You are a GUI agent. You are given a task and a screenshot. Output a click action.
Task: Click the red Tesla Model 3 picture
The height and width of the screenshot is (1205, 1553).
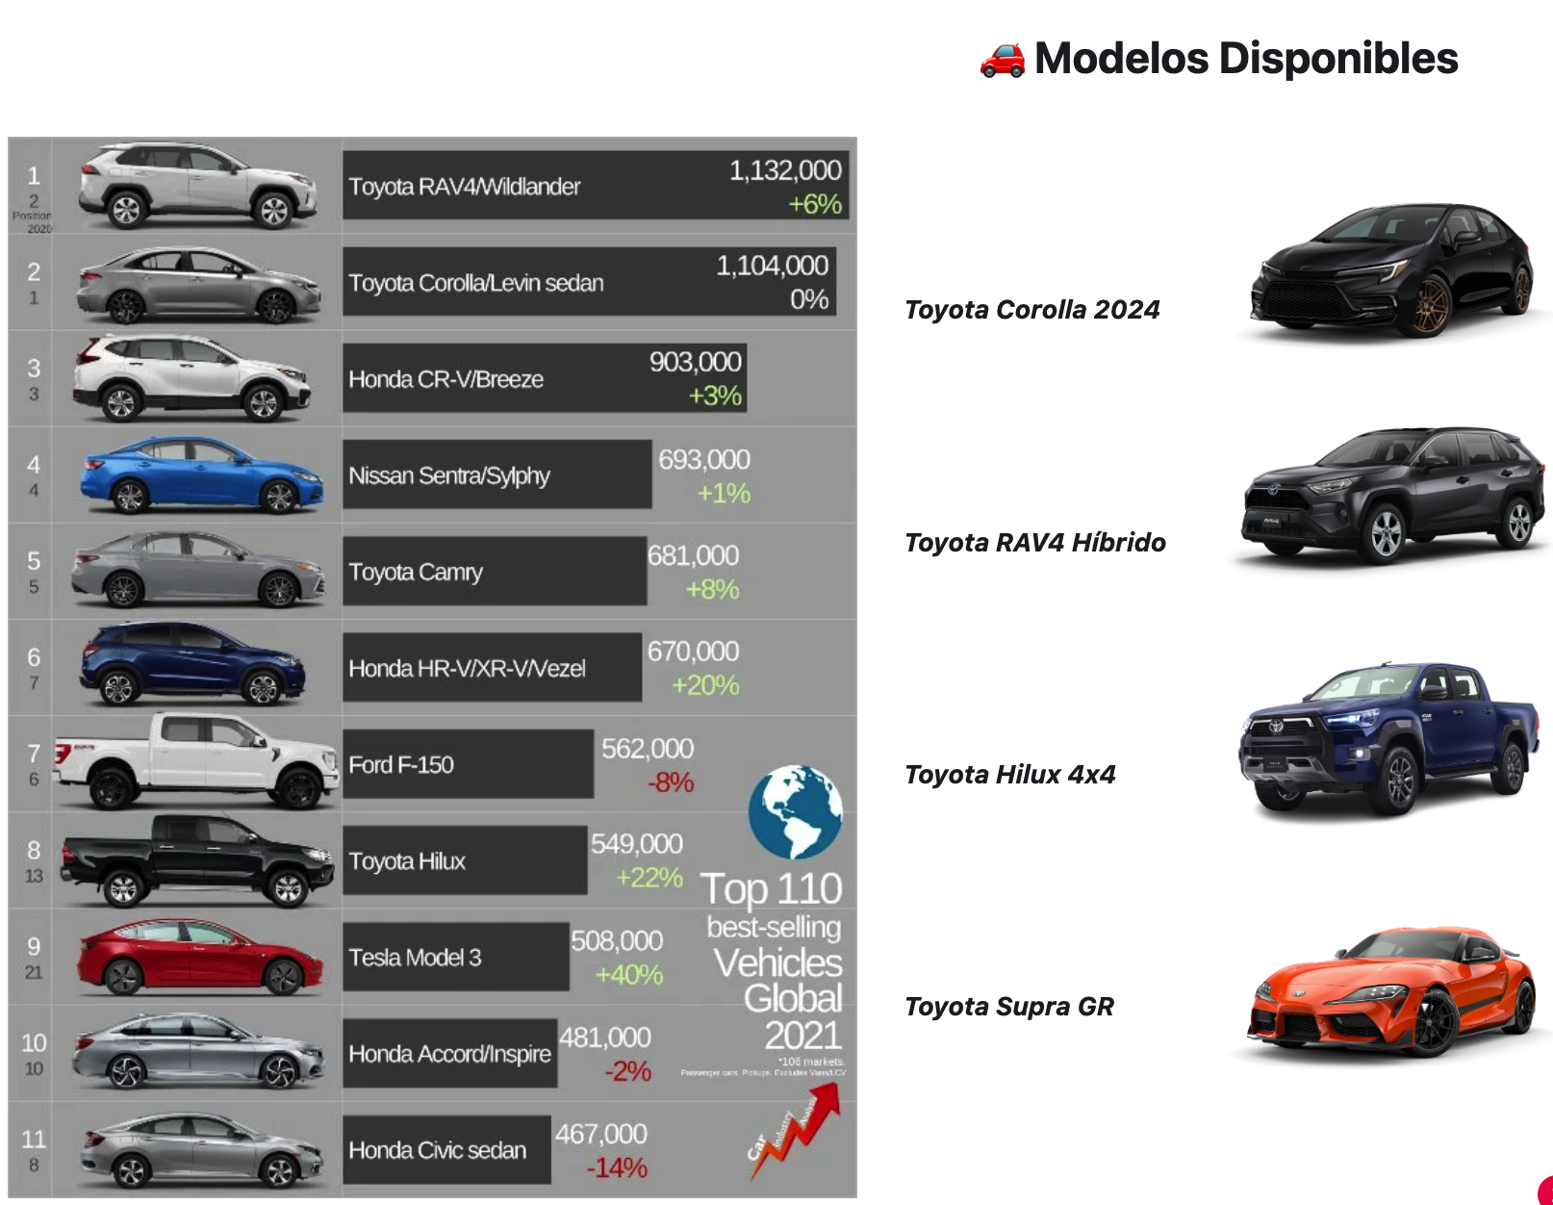[x=199, y=958]
